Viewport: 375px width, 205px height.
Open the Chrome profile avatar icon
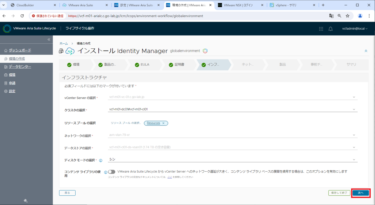pyautogui.click(x=360, y=16)
